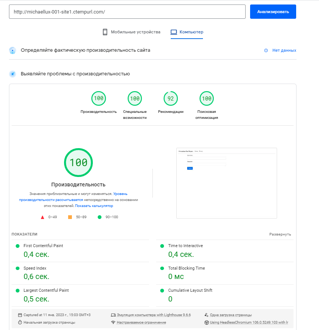Viewport: 319px width, 330px height.
Task: Click the calendar icon near Captured at
Action: (20, 315)
